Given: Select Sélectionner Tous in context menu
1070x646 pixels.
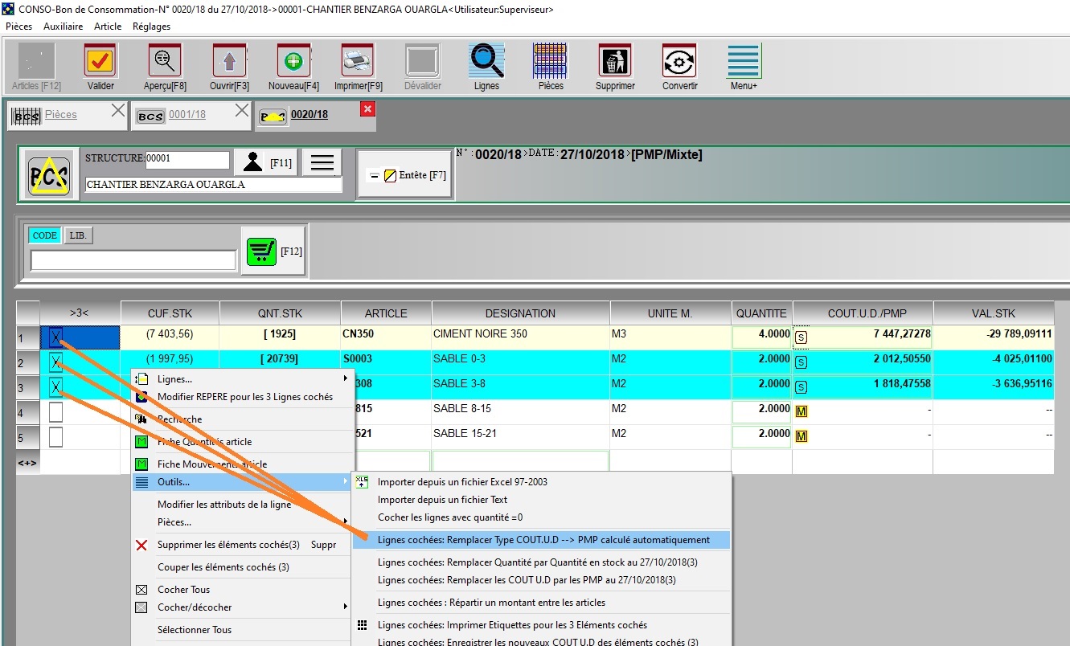Looking at the screenshot, I should point(195,630).
